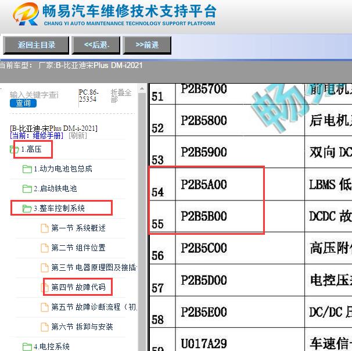Click the 刷新 refresh link
This screenshot has height=351, width=352.
(78, 135)
